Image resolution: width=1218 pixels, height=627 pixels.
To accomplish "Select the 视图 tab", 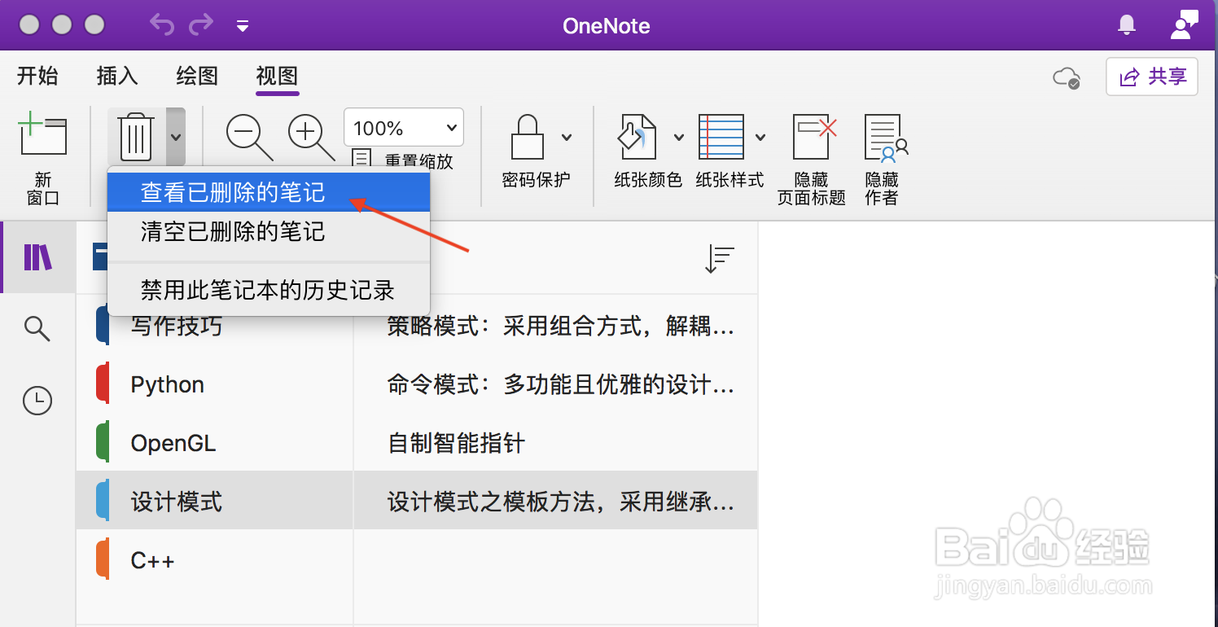I will 277,76.
